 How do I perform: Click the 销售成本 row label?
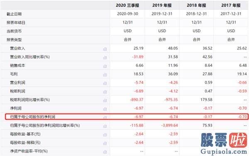[17, 65]
